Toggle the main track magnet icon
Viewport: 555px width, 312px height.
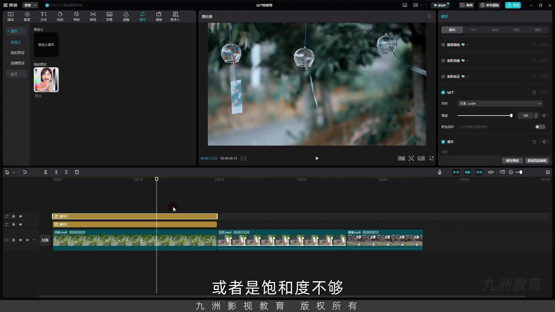456,172
